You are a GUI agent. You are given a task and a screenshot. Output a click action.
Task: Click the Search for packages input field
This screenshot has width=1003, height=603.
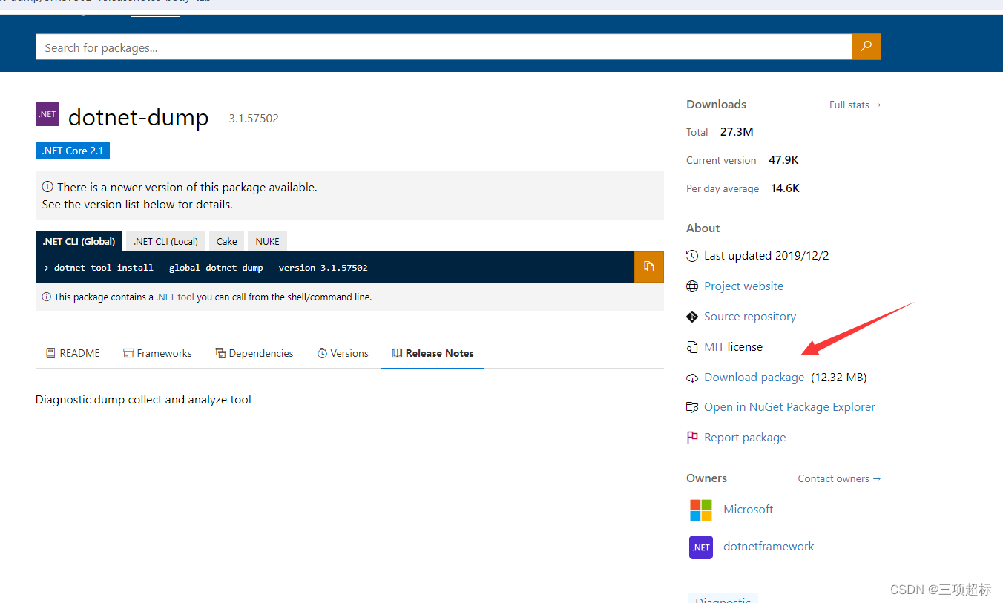coord(444,47)
